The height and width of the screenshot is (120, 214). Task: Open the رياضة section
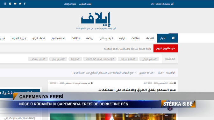90,38
